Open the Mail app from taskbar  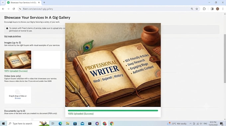point(82,124)
